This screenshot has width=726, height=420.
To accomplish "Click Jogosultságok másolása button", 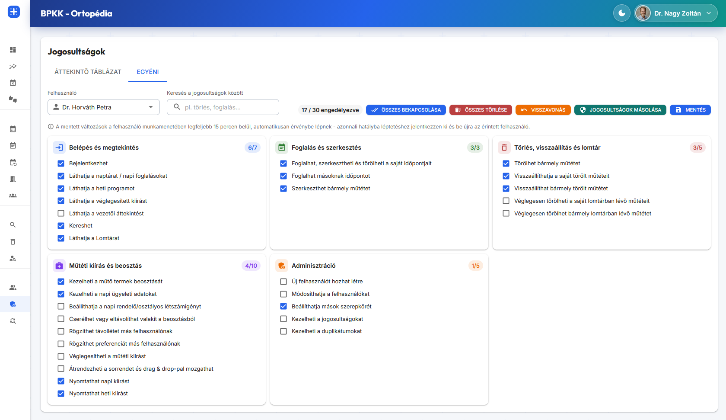I will click(620, 110).
